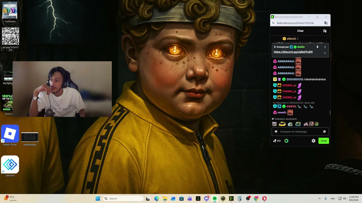
Task: Open File Explorer from taskbar
Action: pyautogui.click(x=165, y=198)
